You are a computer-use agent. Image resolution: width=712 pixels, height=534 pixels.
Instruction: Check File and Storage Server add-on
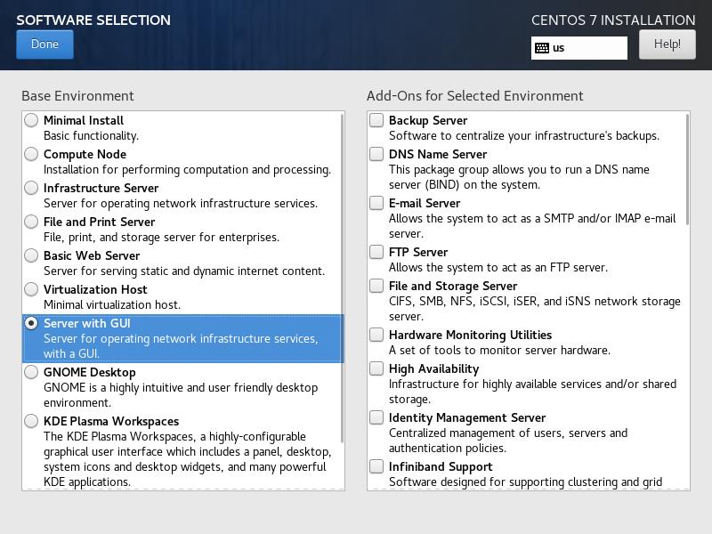click(377, 286)
